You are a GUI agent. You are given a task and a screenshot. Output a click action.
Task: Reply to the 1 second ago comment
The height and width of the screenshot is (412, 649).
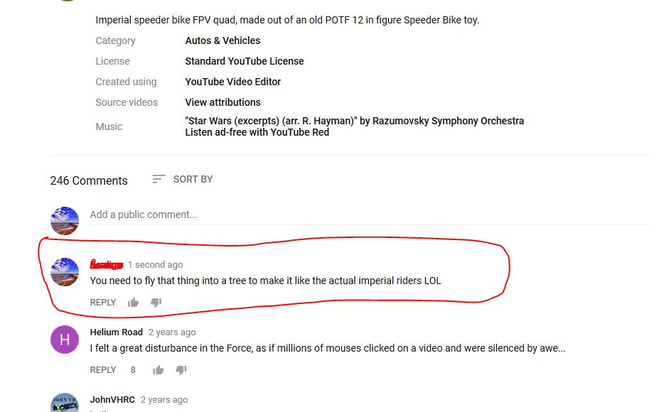pyautogui.click(x=103, y=303)
